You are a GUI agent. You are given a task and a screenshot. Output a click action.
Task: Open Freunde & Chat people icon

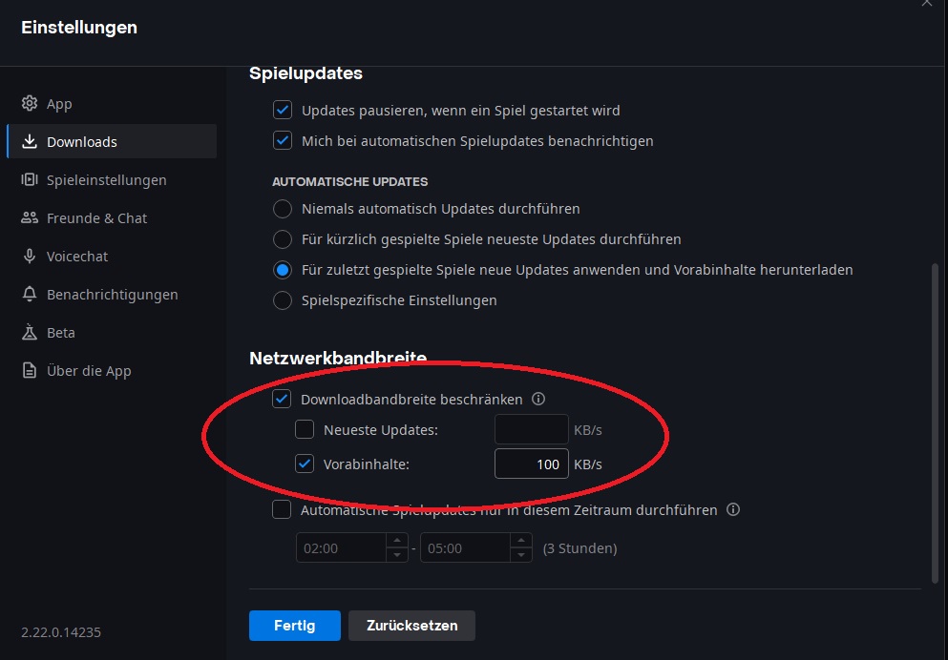click(x=29, y=217)
